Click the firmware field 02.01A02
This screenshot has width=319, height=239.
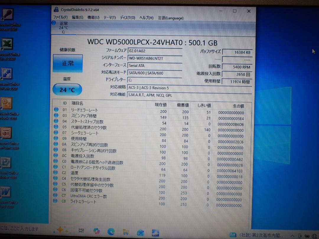coord(155,51)
